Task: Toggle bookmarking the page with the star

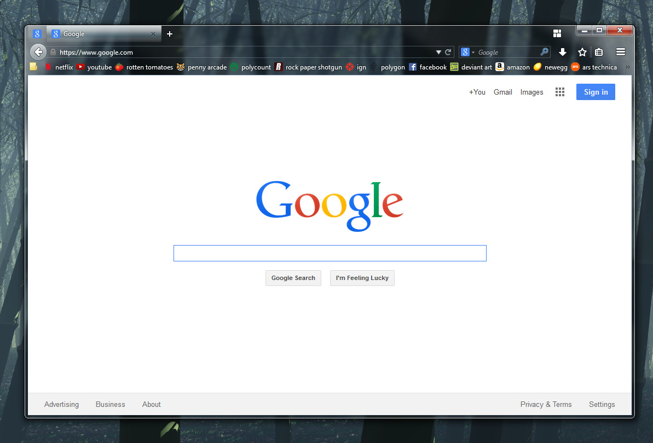Action: coord(582,52)
